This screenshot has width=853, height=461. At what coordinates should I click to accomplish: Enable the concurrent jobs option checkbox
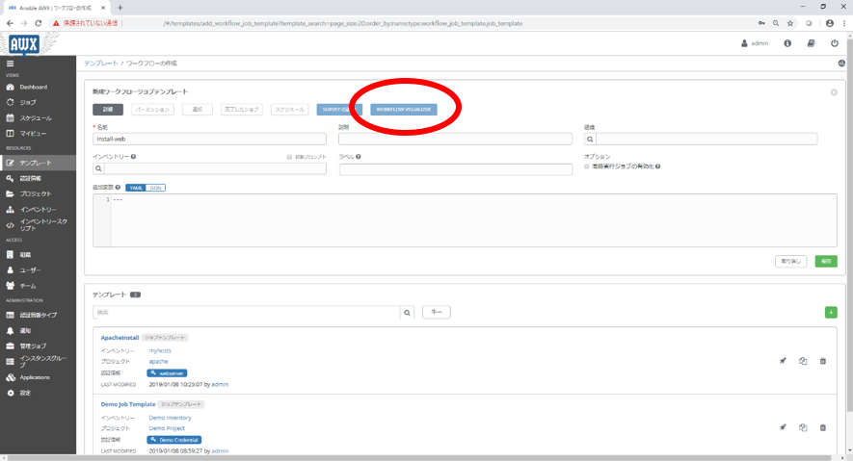coord(587,166)
